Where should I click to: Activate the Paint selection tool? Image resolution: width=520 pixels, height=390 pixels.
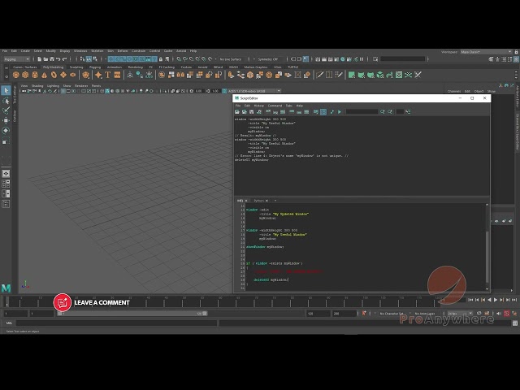(x=6, y=110)
